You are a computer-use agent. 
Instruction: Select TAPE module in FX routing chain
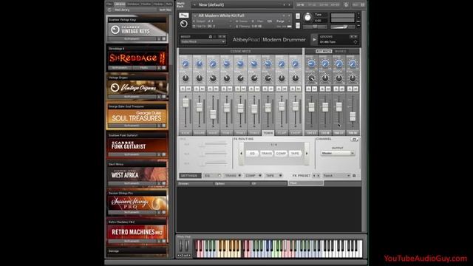click(295, 154)
